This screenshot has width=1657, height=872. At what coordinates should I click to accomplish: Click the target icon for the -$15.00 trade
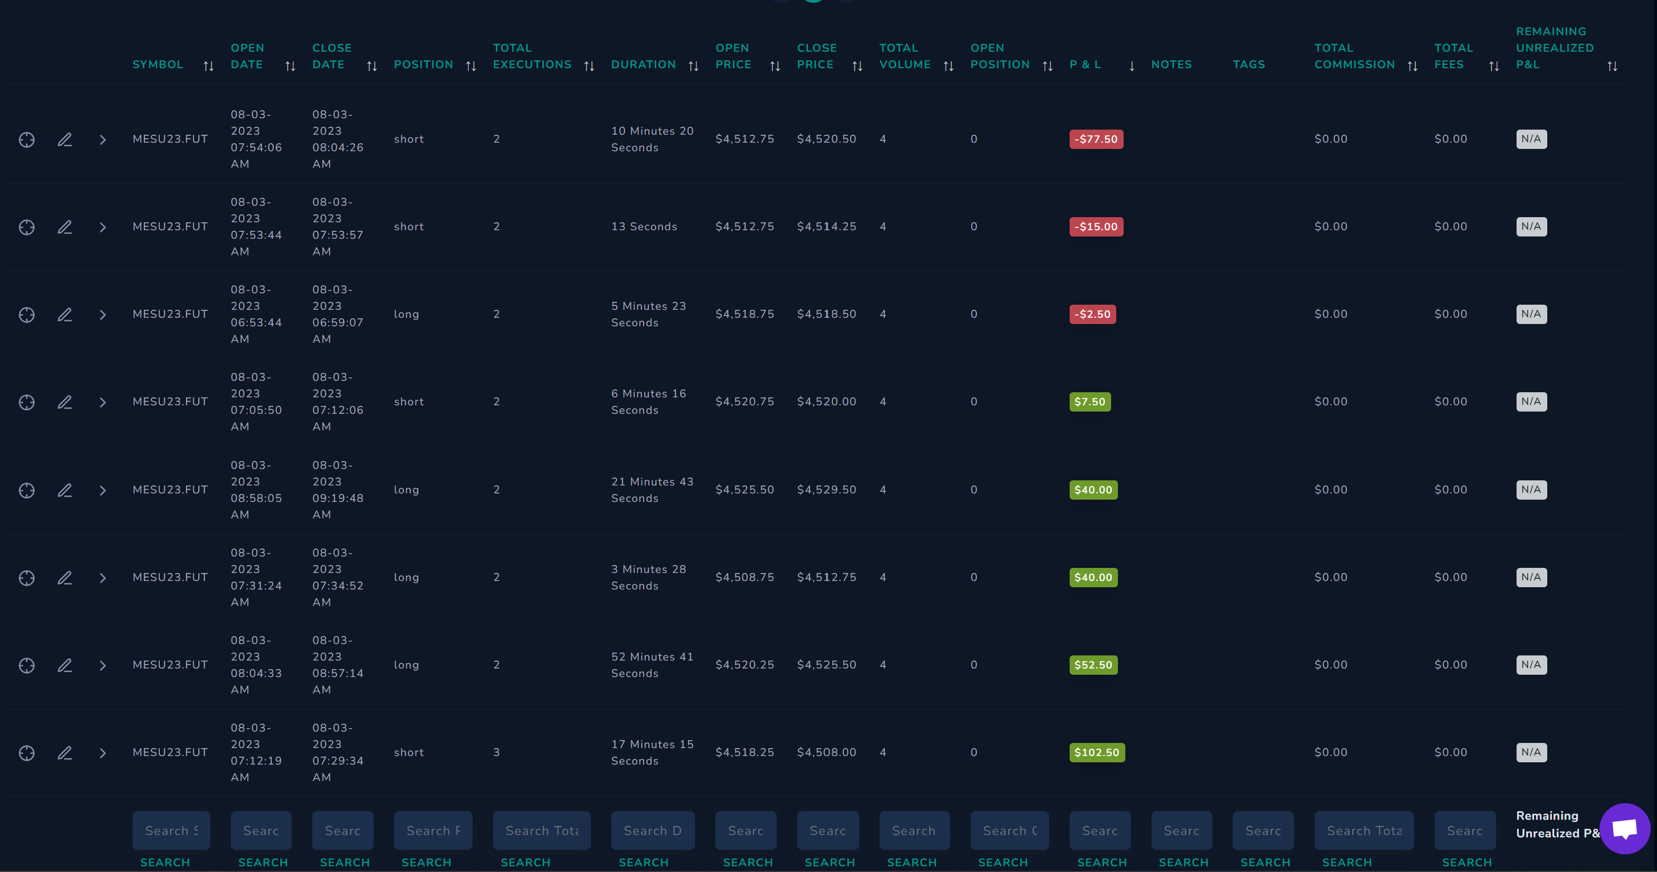[x=26, y=227]
